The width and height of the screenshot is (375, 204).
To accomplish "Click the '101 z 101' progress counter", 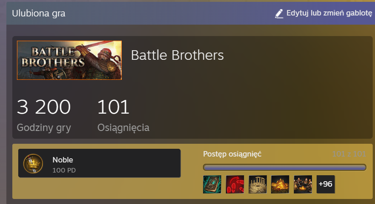I will click(x=349, y=154).
